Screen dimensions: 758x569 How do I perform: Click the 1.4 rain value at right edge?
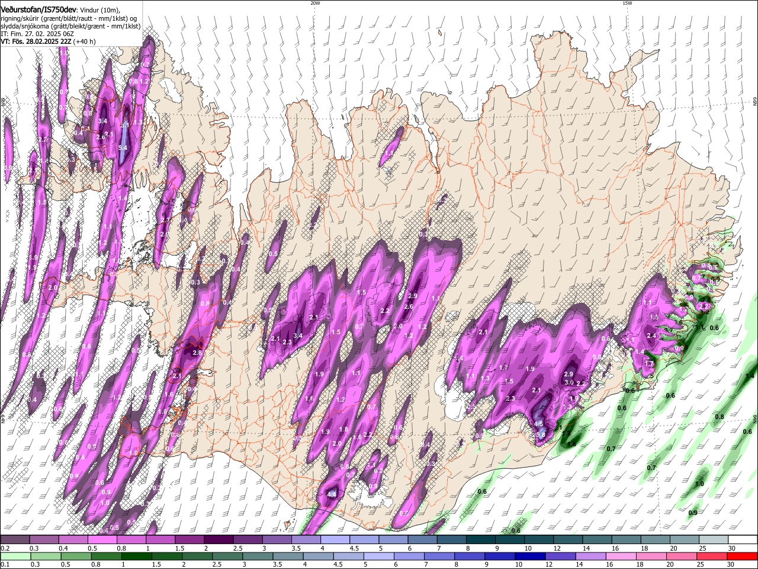coord(750,376)
